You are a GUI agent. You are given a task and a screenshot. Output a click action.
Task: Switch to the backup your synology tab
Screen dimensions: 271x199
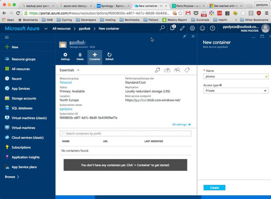click(x=38, y=6)
